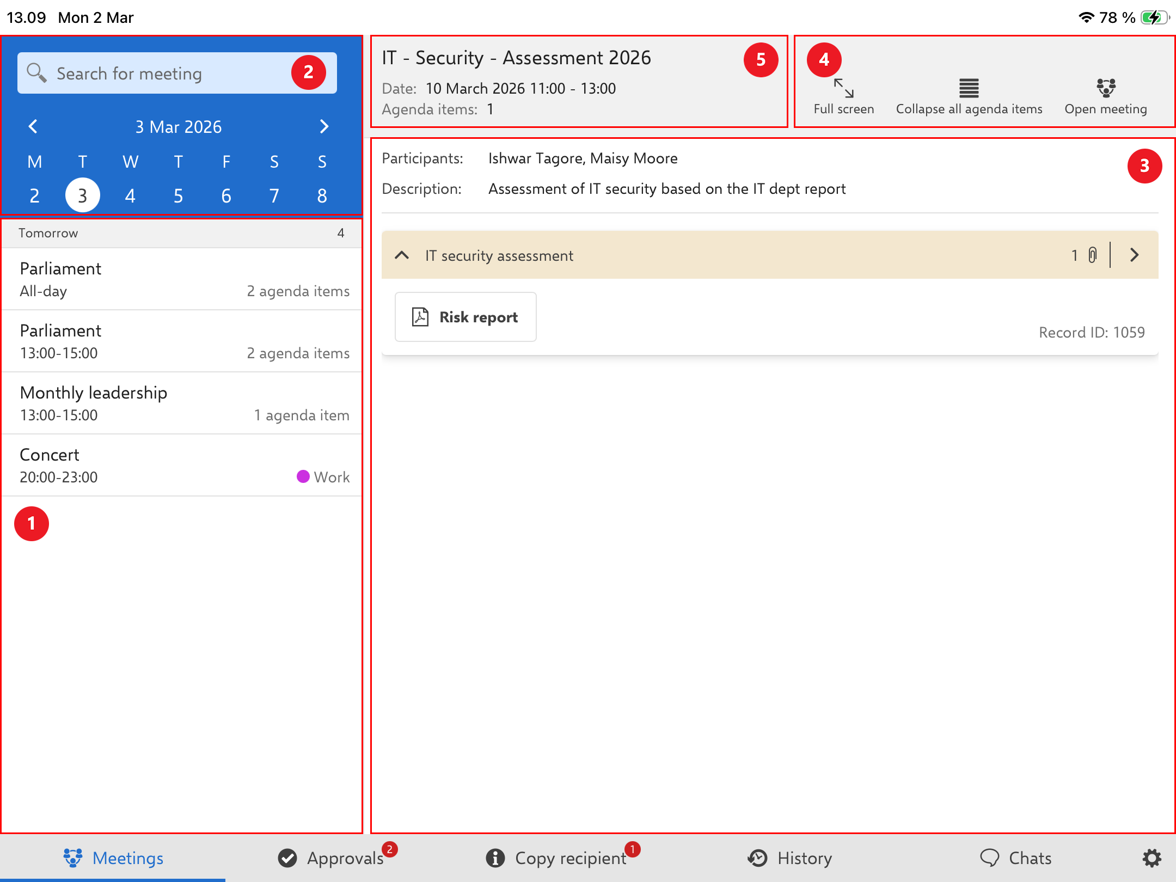Open the settings gear
This screenshot has height=882, width=1176.
[x=1151, y=858]
